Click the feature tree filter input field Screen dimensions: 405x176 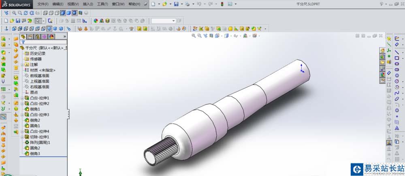43,42
